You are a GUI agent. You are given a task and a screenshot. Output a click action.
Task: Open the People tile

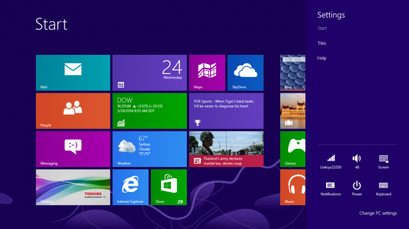click(x=73, y=111)
